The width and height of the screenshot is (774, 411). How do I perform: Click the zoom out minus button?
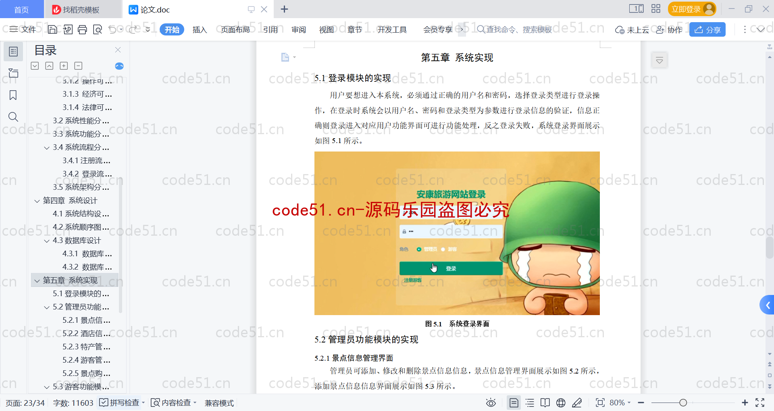(x=641, y=403)
